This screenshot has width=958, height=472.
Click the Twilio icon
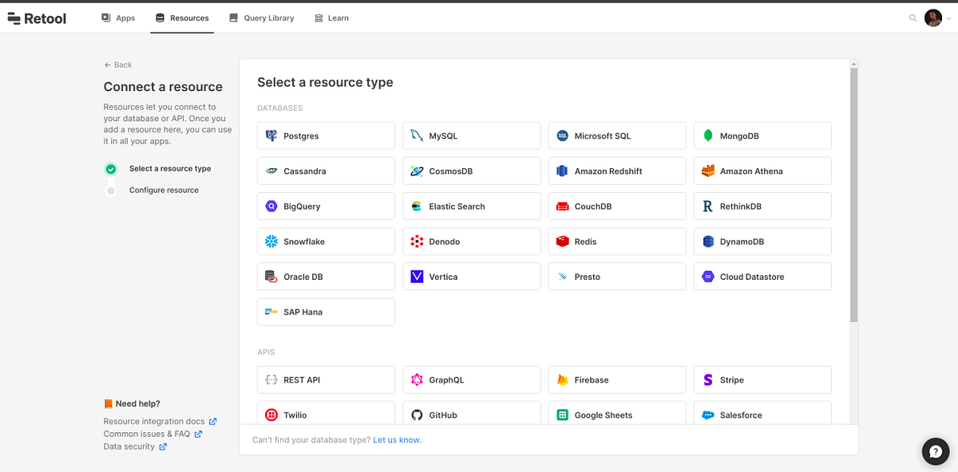coord(271,415)
